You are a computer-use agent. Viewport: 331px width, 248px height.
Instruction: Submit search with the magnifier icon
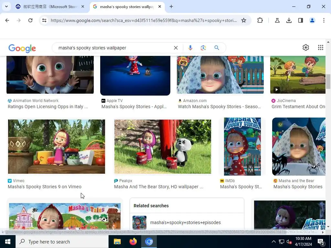(217, 48)
